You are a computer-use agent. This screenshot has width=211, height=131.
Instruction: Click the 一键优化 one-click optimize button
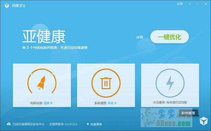pos(170,37)
